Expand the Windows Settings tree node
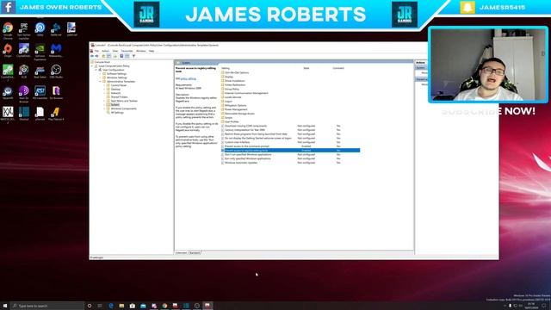The image size is (551, 310). point(100,77)
